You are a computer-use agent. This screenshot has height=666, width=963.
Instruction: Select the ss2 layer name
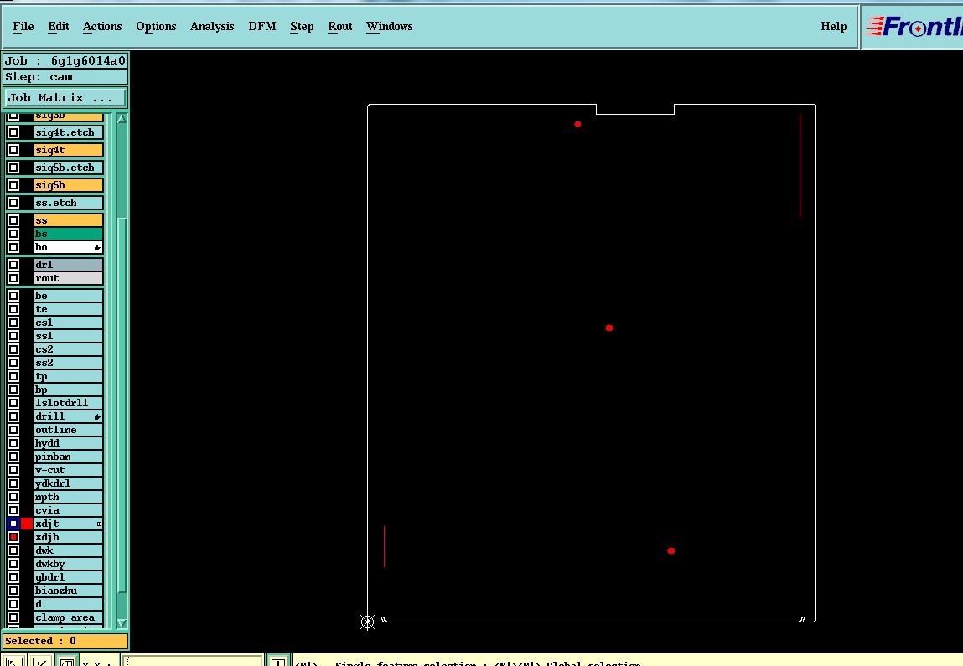click(x=68, y=363)
